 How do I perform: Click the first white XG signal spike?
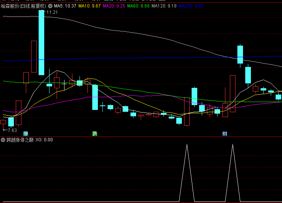pyautogui.click(x=187, y=173)
